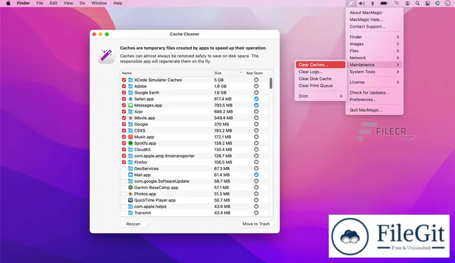Image resolution: width=455 pixels, height=263 pixels.
Task: Click the battery status icon
Action: 384,3
